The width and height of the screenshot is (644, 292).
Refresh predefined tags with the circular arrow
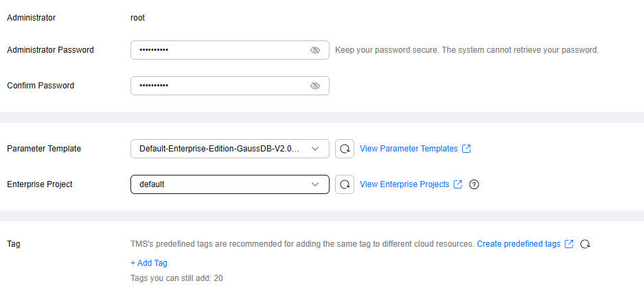pyautogui.click(x=585, y=244)
